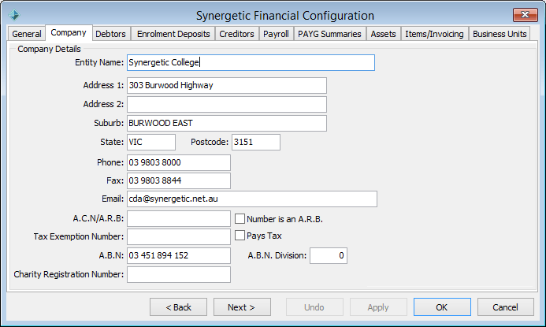Cancel the configuration dialog
The height and width of the screenshot is (327, 546).
[x=506, y=307]
